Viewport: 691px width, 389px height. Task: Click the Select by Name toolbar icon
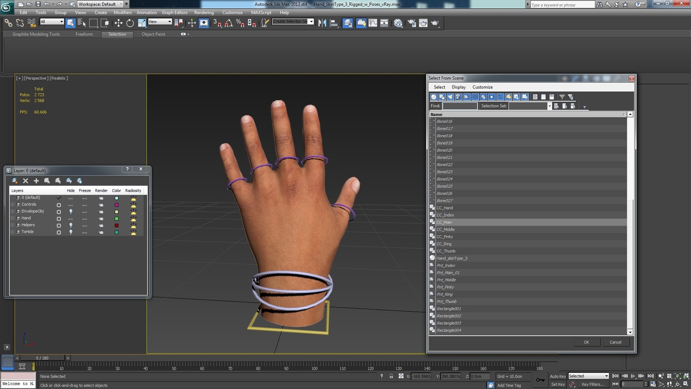click(x=80, y=23)
